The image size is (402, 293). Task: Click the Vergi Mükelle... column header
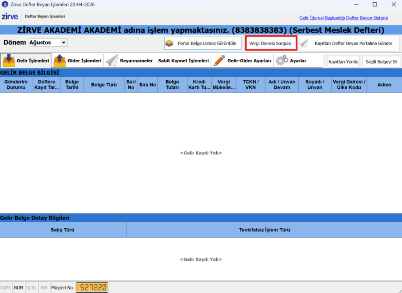(223, 85)
